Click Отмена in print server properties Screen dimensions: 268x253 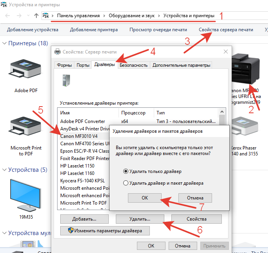pos(183,246)
